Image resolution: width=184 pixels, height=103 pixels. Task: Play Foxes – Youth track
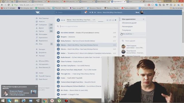point(58,78)
